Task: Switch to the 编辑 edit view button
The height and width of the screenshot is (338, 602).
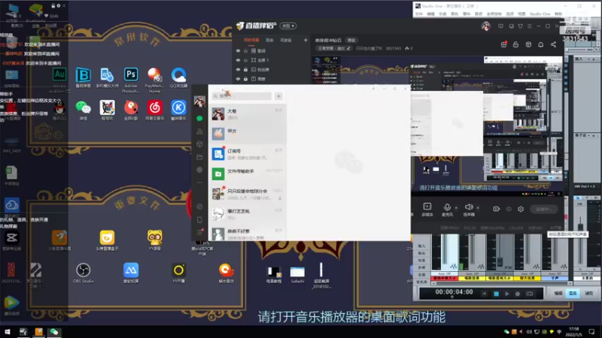Action: click(x=558, y=293)
